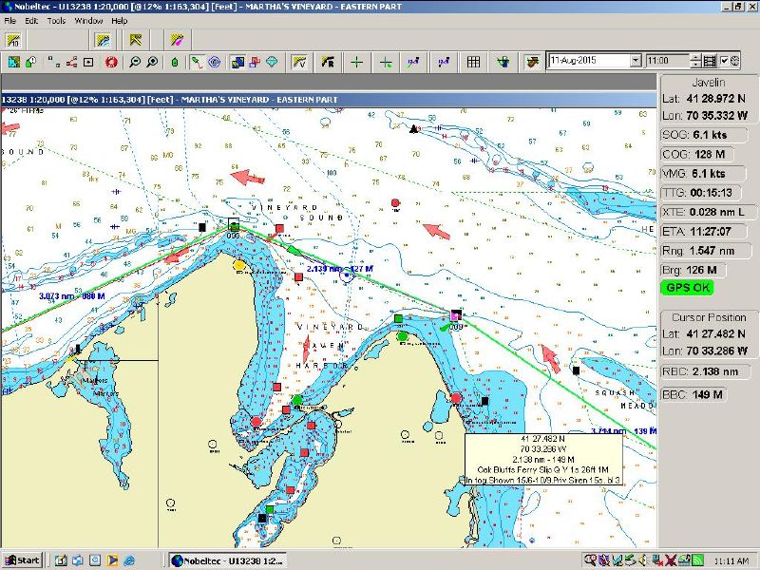Click the teal map icon at the toolbar's left end
This screenshot has width=760, height=570.
14,62
